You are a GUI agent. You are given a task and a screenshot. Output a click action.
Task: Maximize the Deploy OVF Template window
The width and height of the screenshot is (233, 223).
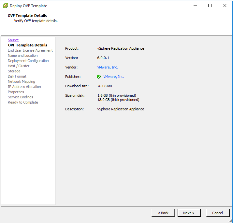point(210,6)
